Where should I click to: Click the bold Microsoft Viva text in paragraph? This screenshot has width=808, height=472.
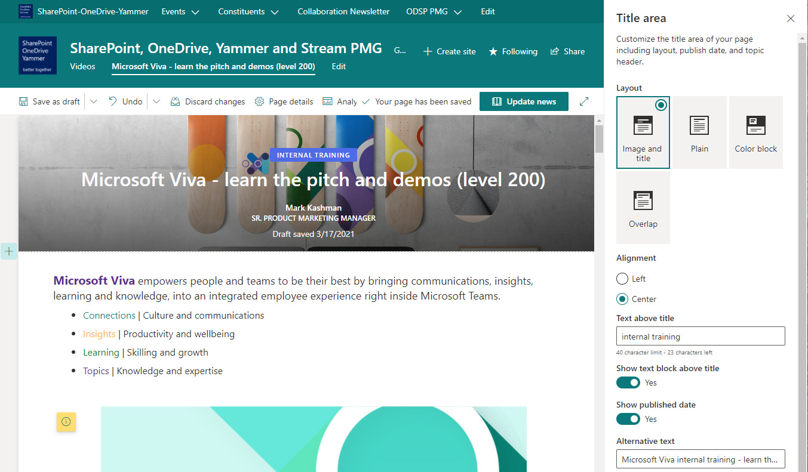94,280
